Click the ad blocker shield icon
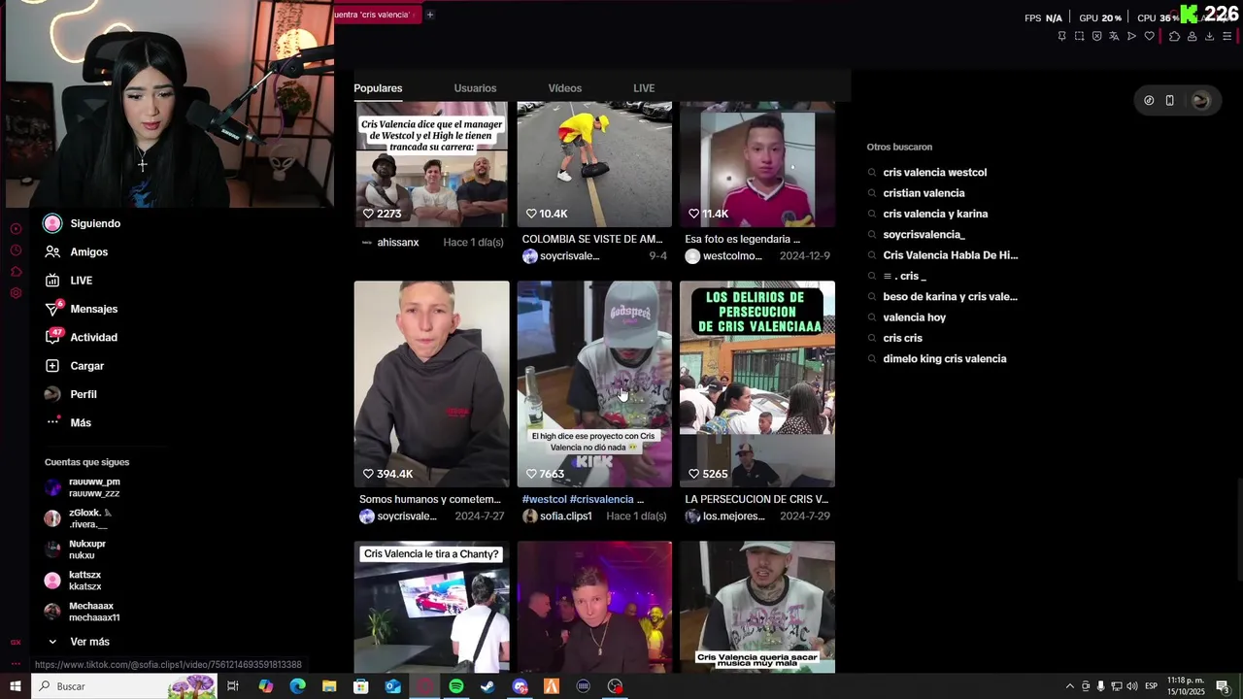1243x699 pixels. (x=1096, y=36)
